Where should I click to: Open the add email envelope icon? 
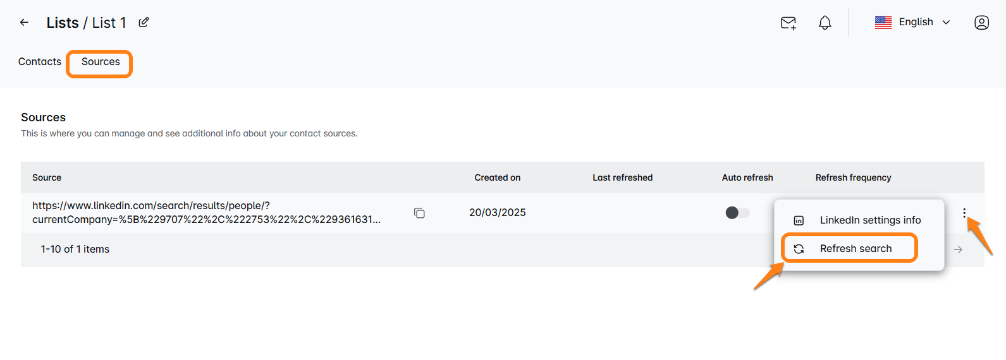tap(788, 23)
